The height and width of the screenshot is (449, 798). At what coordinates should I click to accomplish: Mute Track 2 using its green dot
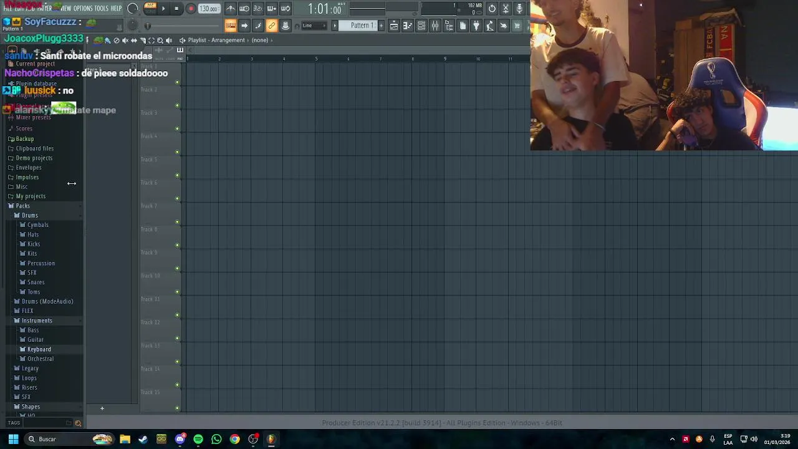click(177, 105)
